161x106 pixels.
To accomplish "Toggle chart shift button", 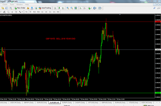I will click(x=84, y=8).
